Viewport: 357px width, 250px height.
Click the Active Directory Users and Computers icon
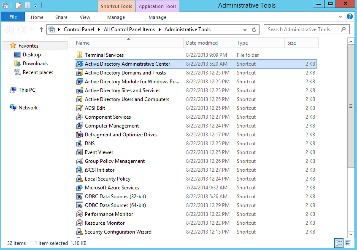coord(79,99)
